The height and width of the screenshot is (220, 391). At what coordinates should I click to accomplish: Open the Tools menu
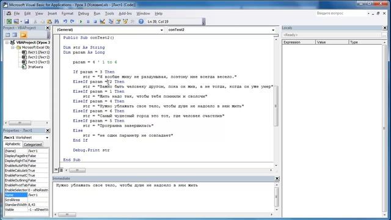pos(109,13)
